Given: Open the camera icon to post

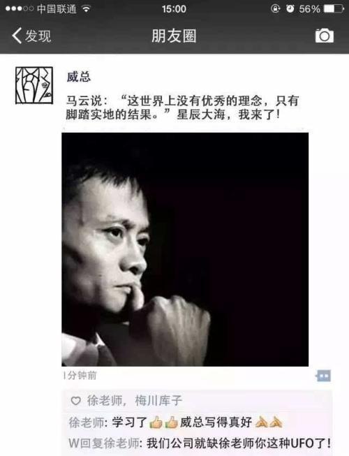Looking at the screenshot, I should point(325,36).
